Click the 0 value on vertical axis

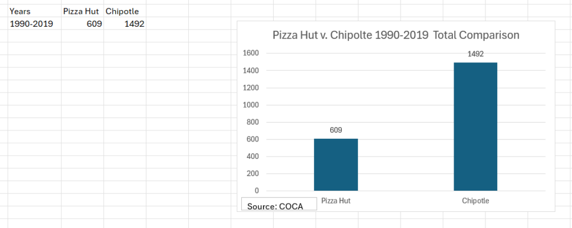[258, 191]
